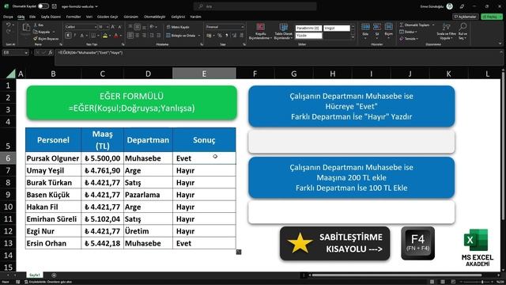
Task: Toggle Italic formatting
Action: pos(75,36)
